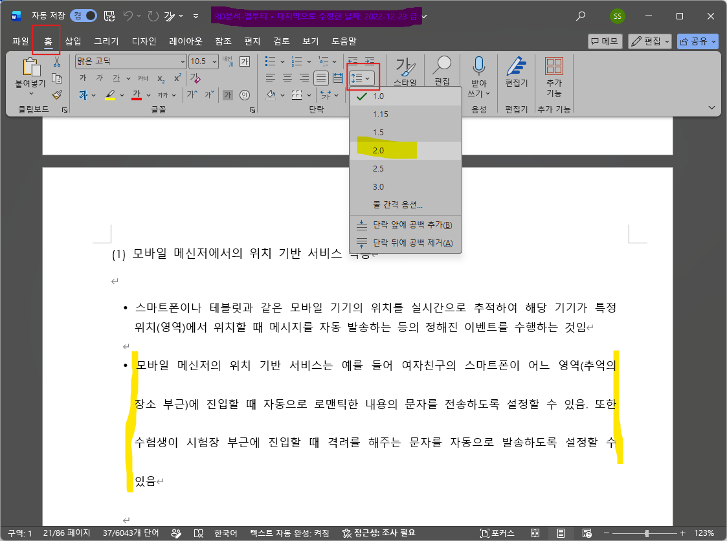Click yellow text highlight color button
727x541 pixels.
coord(109,95)
